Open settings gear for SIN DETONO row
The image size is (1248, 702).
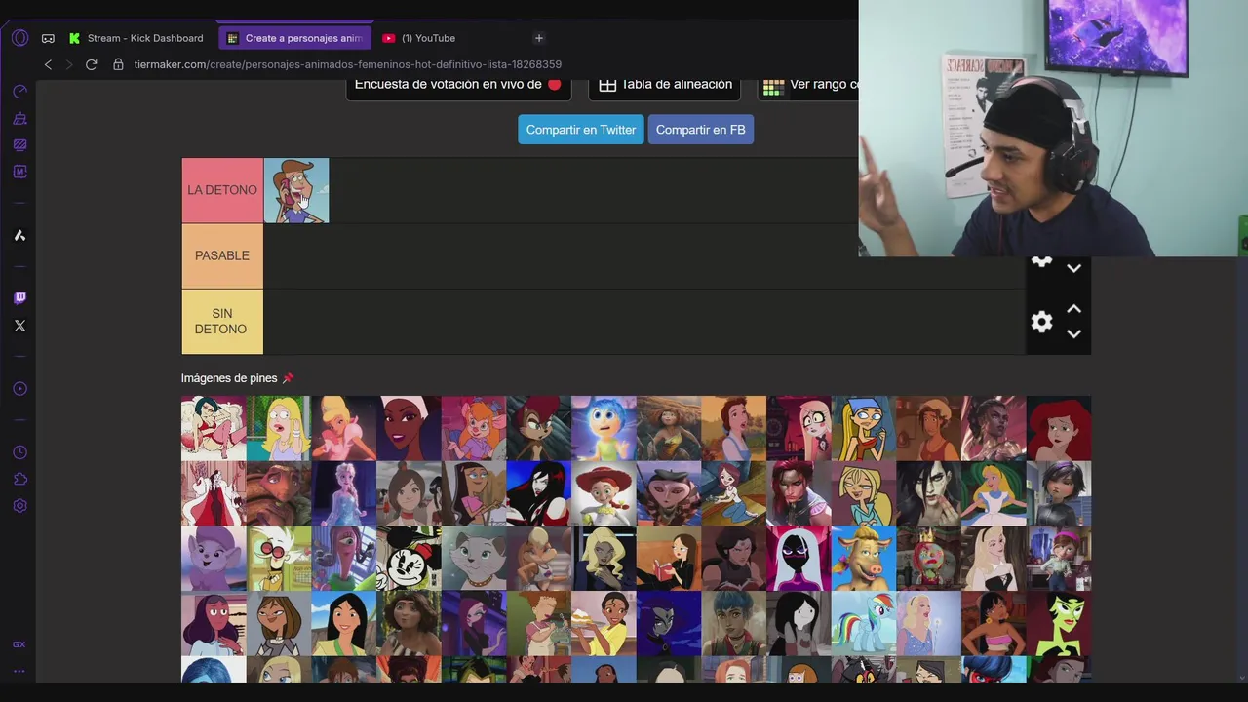[x=1041, y=322]
